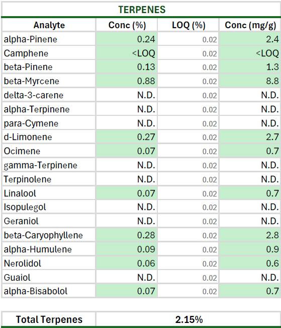Viewport: 281px width, 328px height.
Task: Select the LOQ (%) column header
Action: tap(188, 25)
